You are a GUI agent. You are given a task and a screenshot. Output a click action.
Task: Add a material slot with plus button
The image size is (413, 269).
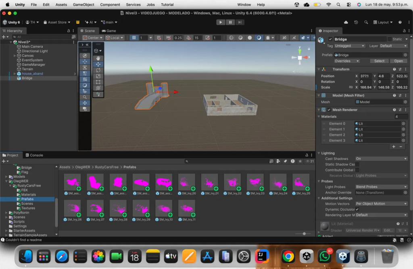394,147
